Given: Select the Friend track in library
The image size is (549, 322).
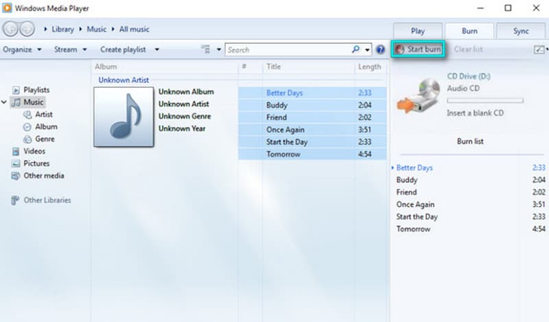Looking at the screenshot, I should pos(312,117).
